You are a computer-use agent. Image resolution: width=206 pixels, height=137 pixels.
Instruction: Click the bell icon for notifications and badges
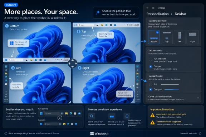click(127, 116)
